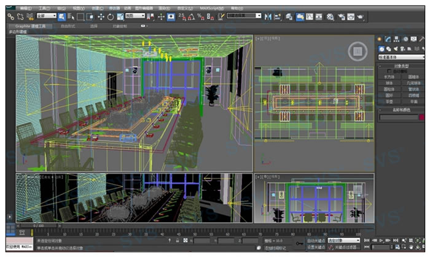This screenshot has height=257, width=430.
Task: Click the Select and Link icon
Action: pos(10,16)
